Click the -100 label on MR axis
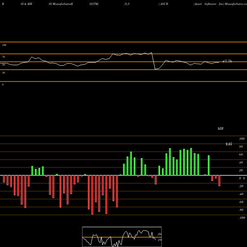 tap(242, 218)
